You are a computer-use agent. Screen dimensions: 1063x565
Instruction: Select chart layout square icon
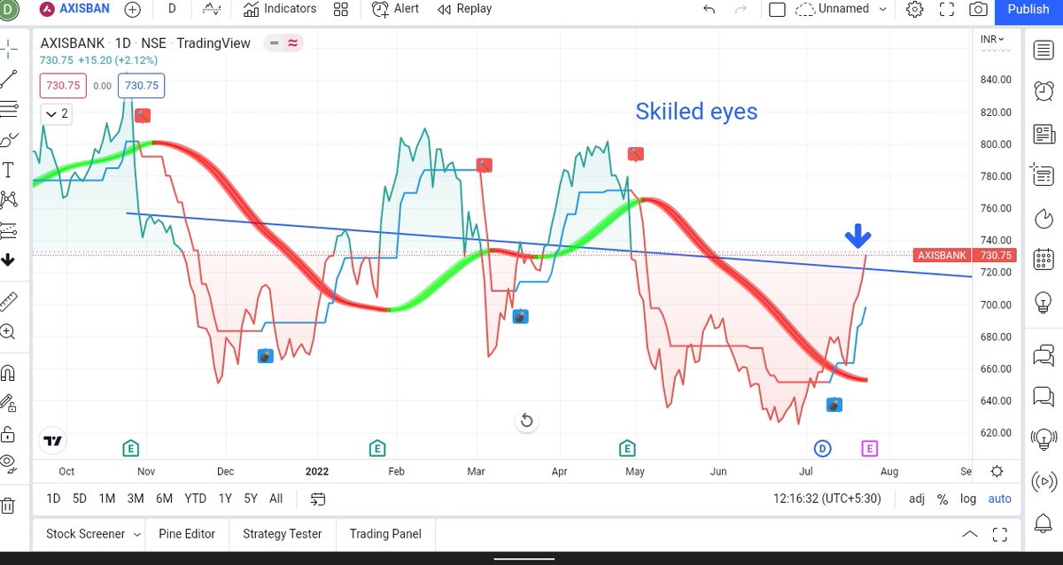click(x=777, y=10)
